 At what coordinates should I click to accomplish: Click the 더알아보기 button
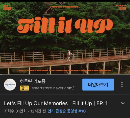pyautogui.click(x=98, y=85)
